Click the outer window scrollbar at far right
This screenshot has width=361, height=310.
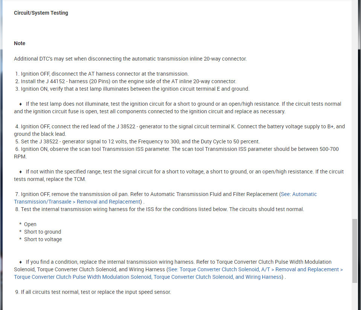click(x=359, y=150)
